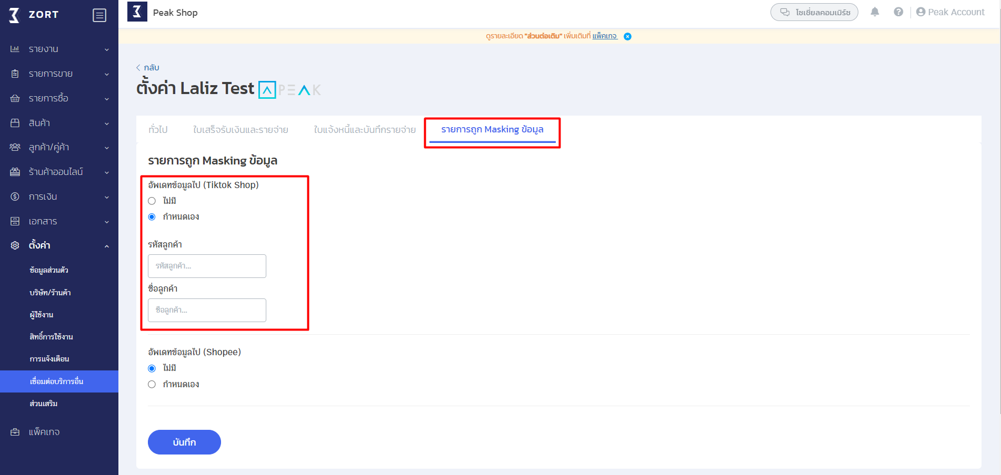The height and width of the screenshot is (475, 1001).
Task: Open ผู้ใช้งาน in sidebar
Action: (x=42, y=314)
